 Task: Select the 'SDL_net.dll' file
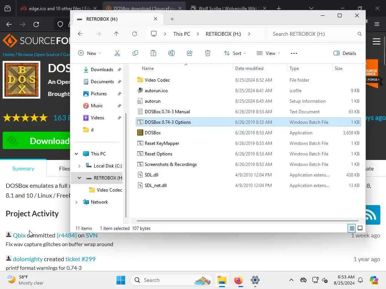(x=248, y=186)
